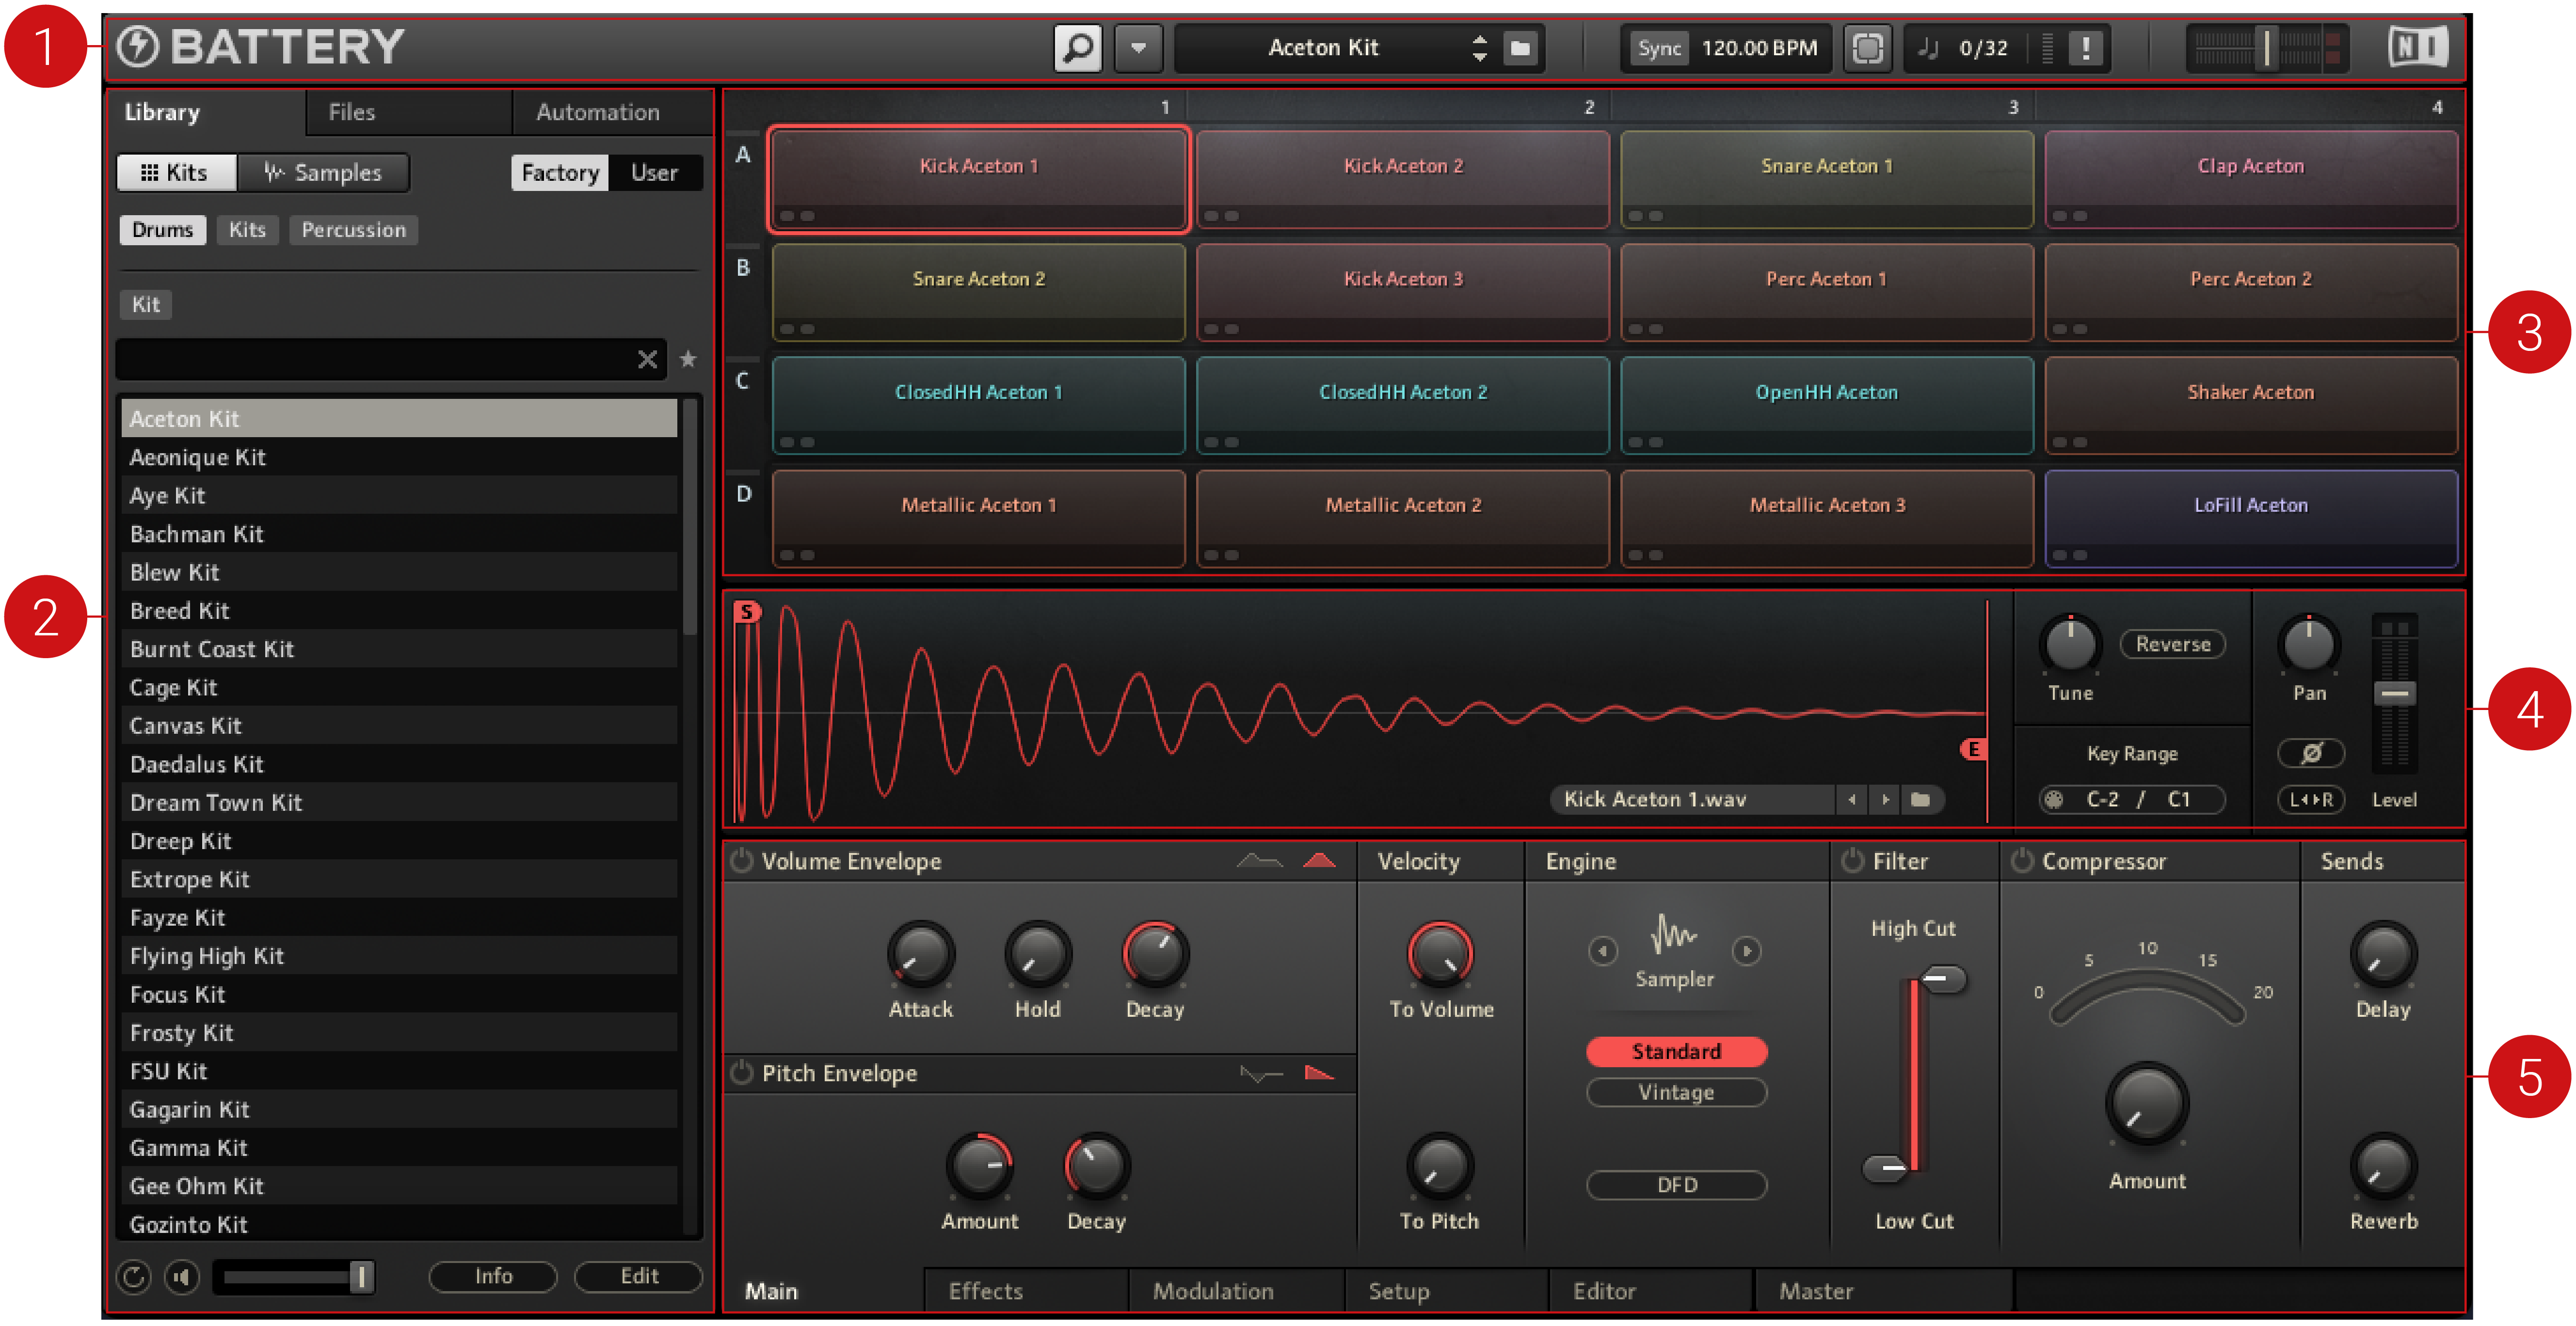Click the Aceton Kit name up/down arrows
Image resolution: width=2576 pixels, height=1326 pixels.
coord(1479,48)
